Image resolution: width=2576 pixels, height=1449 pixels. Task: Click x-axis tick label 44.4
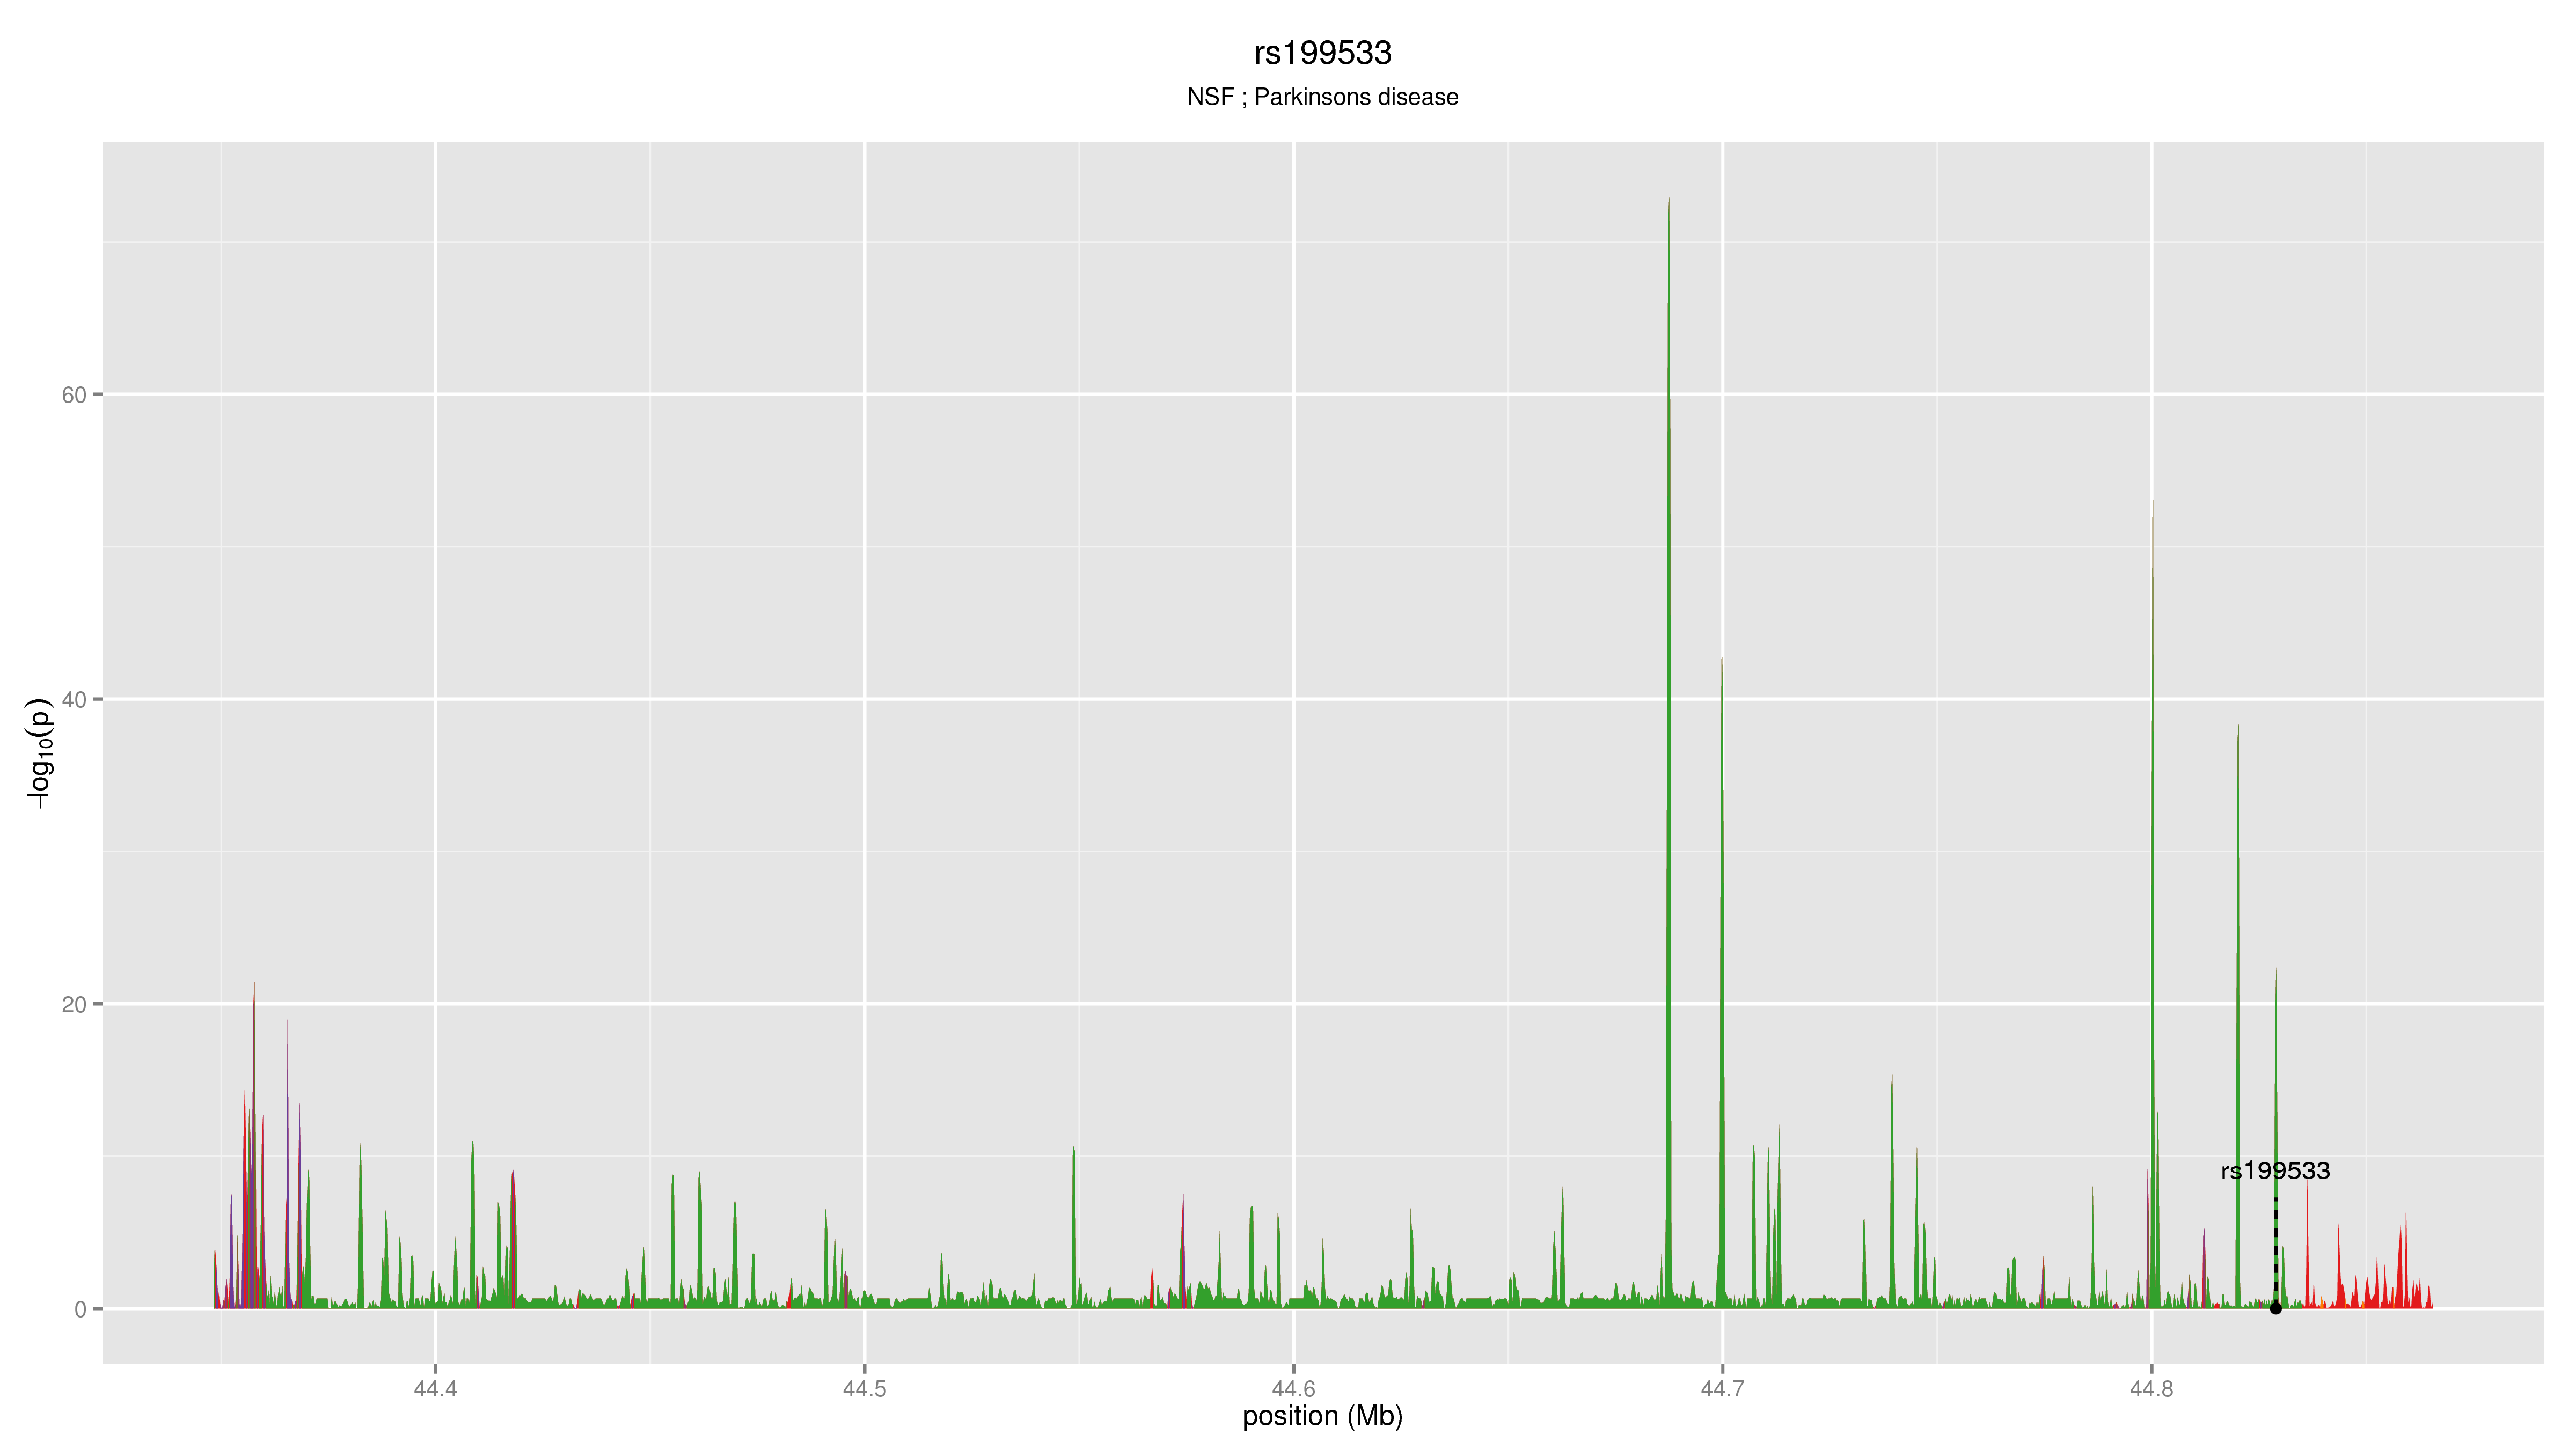point(435,1388)
